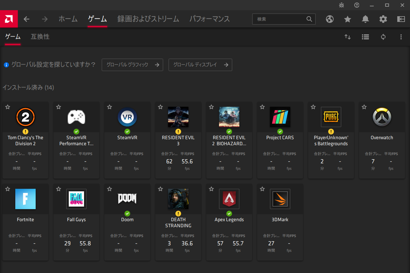Click RESIDENT EVIL 3 average 55.6 fps

click(187, 161)
